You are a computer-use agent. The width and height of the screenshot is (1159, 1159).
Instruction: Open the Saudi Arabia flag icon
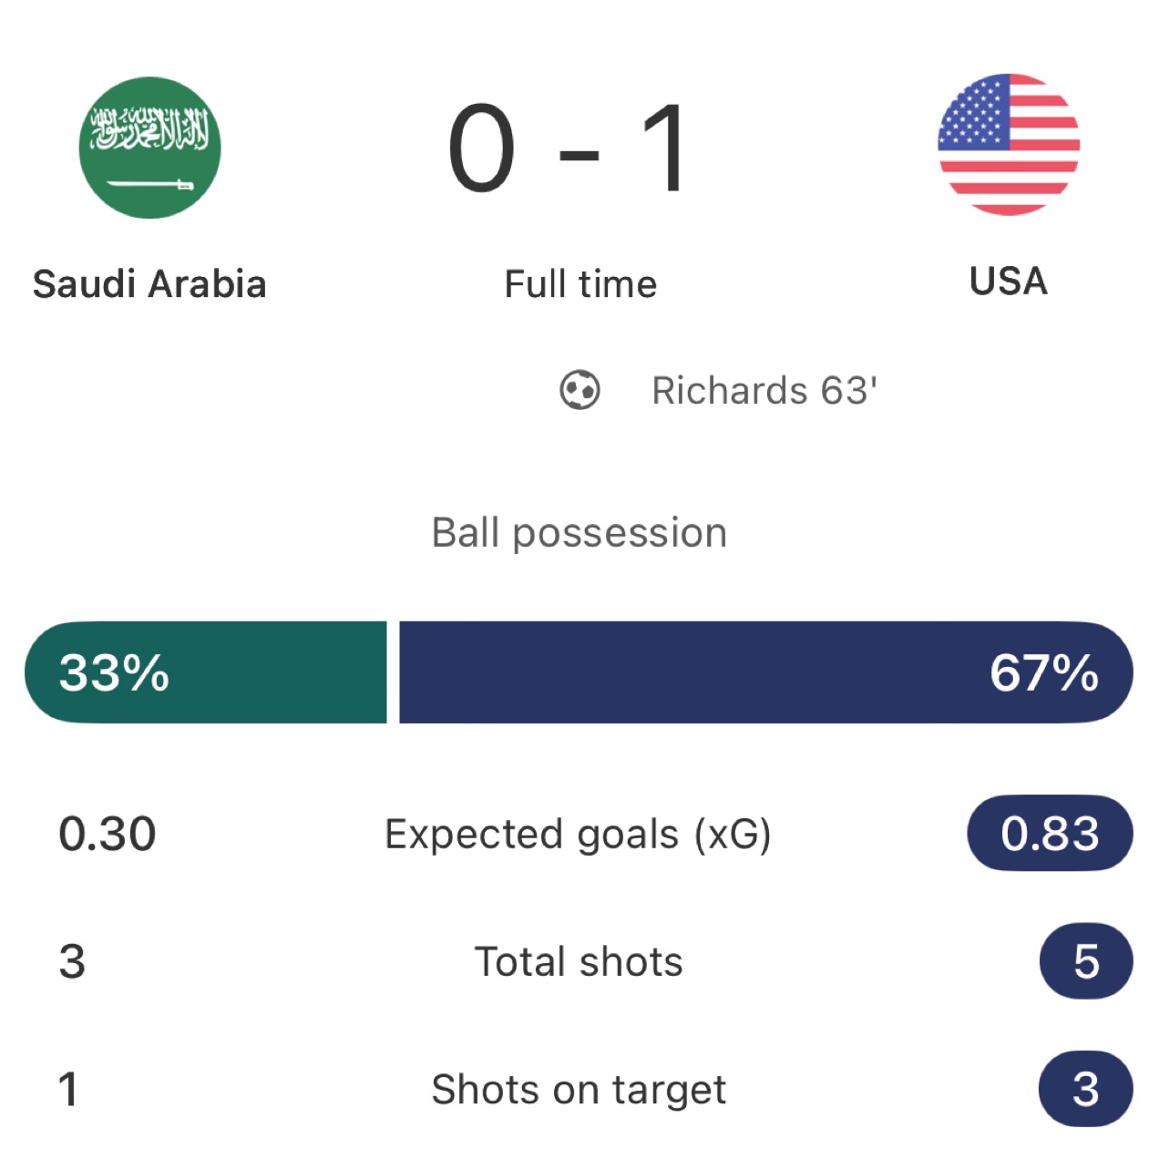tap(149, 147)
